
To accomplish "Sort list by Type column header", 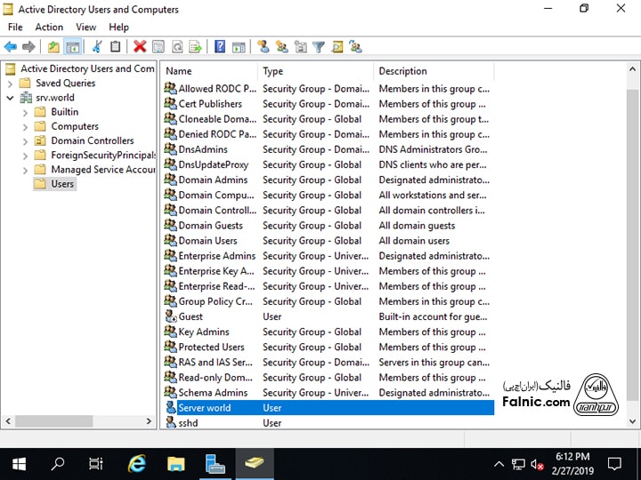I will point(315,71).
